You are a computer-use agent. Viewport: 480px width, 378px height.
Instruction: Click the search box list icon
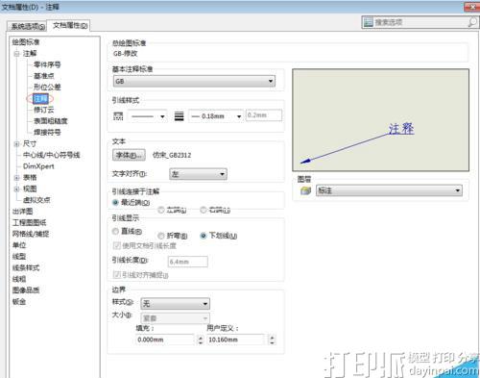(369, 22)
